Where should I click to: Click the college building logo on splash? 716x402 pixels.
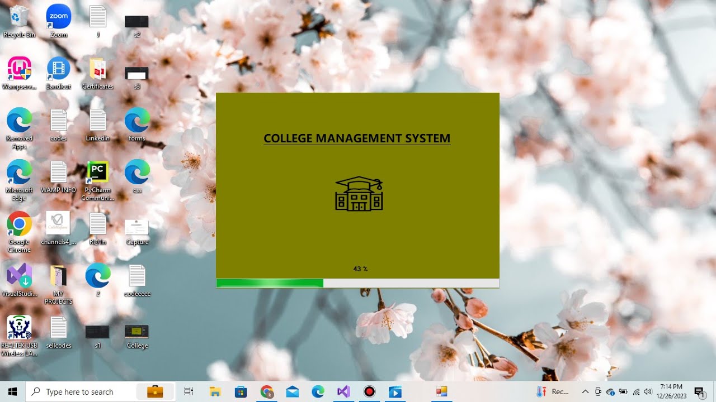click(359, 194)
